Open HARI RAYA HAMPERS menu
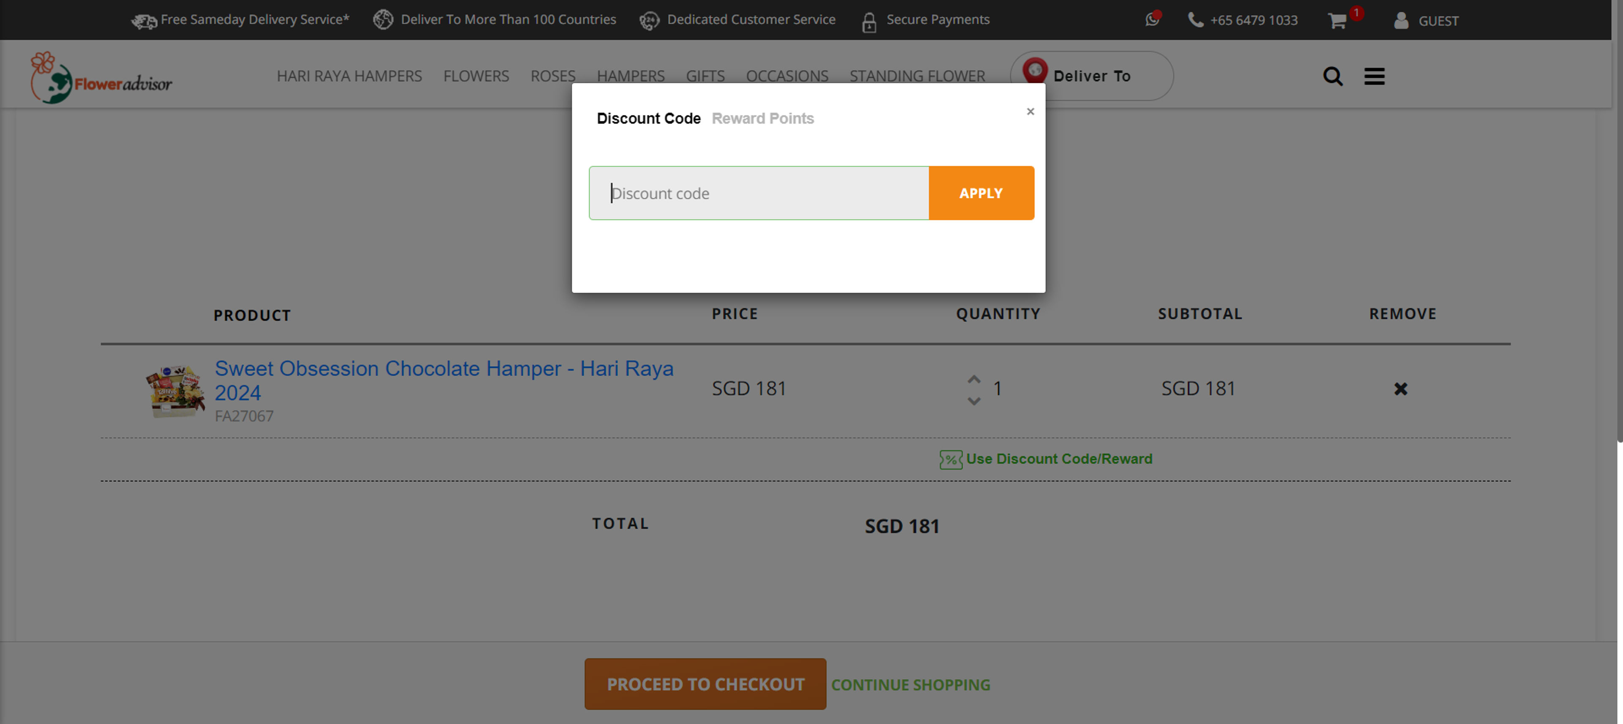 [x=349, y=76]
